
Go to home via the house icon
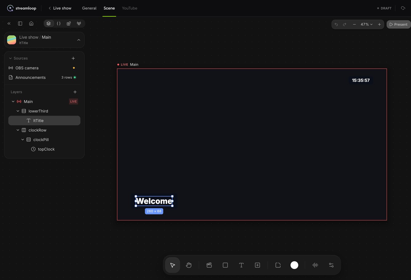click(x=31, y=23)
